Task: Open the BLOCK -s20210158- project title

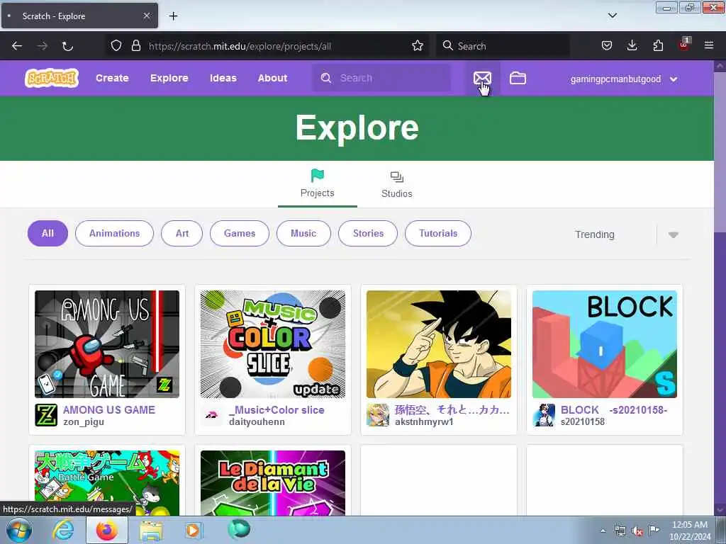Action: pos(613,410)
